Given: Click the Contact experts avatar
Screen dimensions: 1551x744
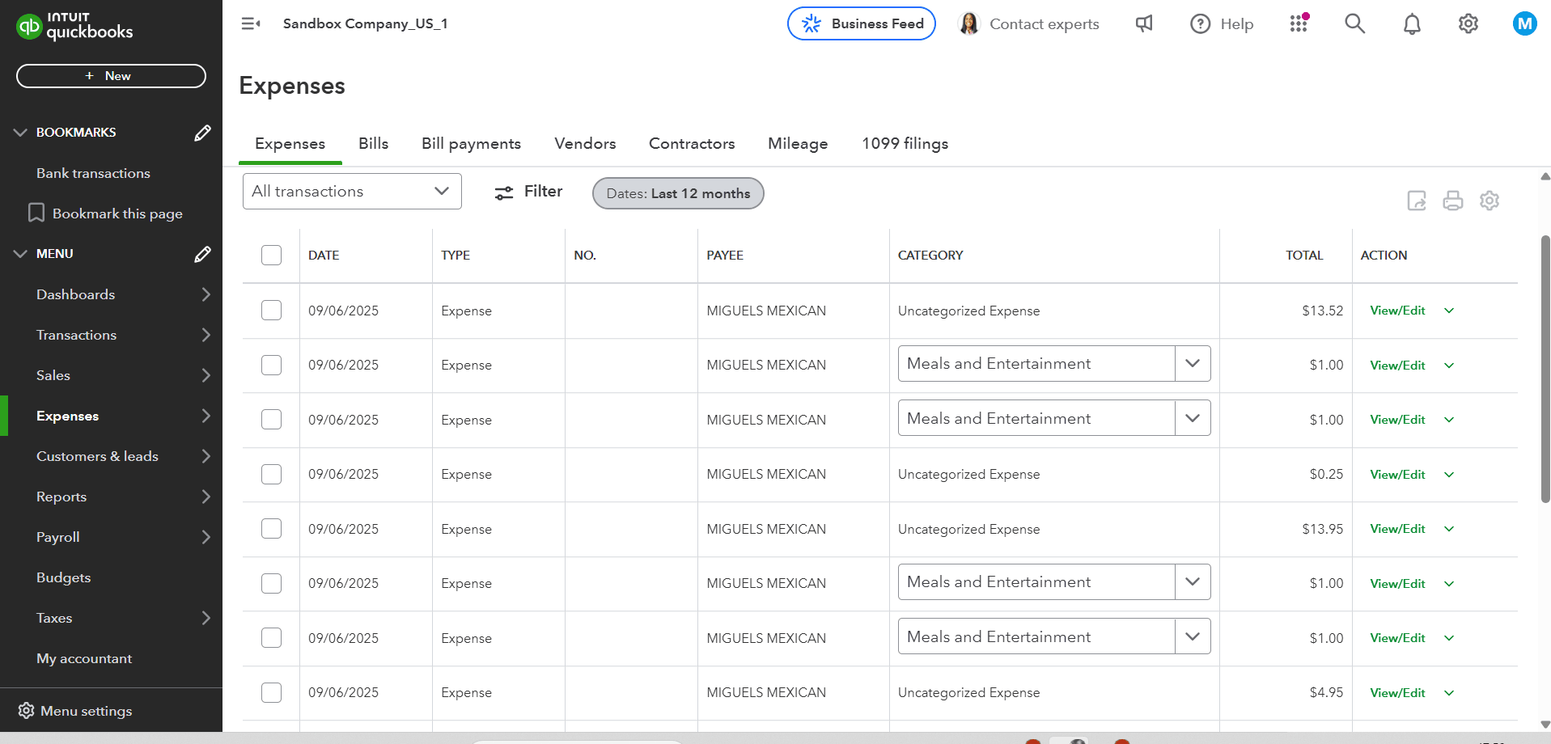Looking at the screenshot, I should pos(968,23).
